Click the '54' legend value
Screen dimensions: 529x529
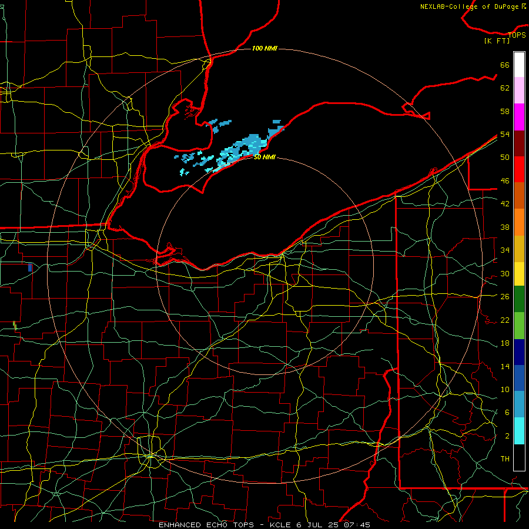505,134
